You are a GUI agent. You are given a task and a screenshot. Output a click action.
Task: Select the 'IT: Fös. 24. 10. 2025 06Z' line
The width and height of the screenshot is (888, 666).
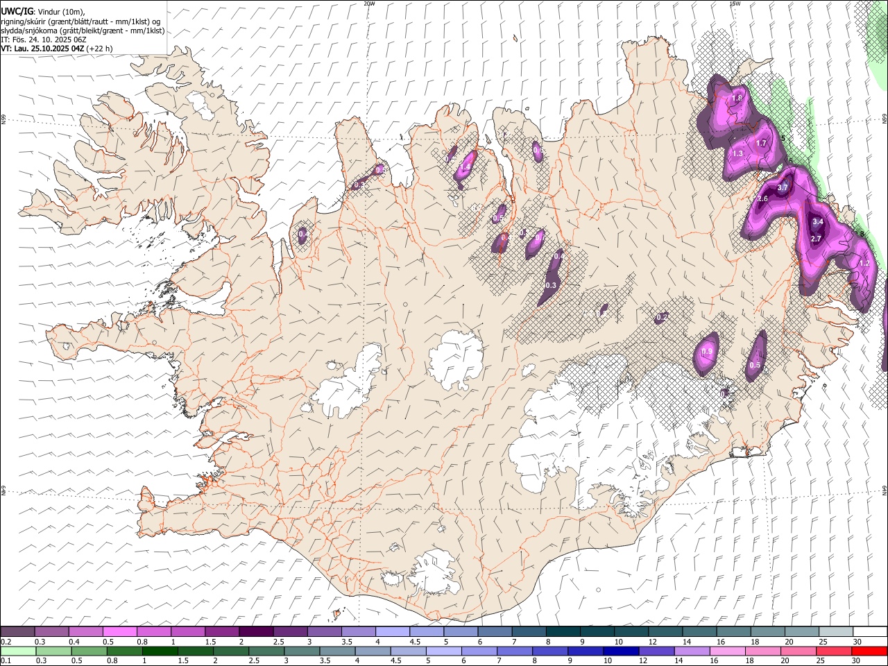[44, 40]
